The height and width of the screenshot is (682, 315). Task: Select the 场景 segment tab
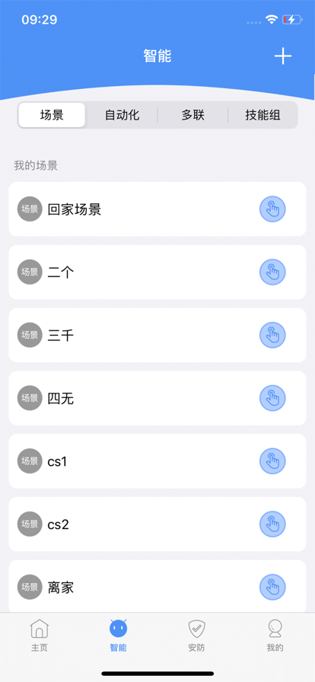(52, 115)
